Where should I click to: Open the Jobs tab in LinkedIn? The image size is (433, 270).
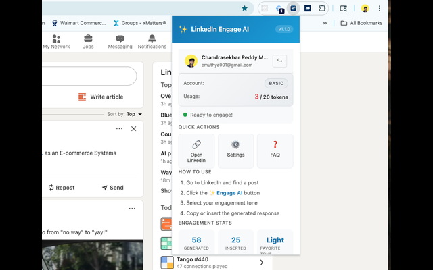[x=88, y=42]
